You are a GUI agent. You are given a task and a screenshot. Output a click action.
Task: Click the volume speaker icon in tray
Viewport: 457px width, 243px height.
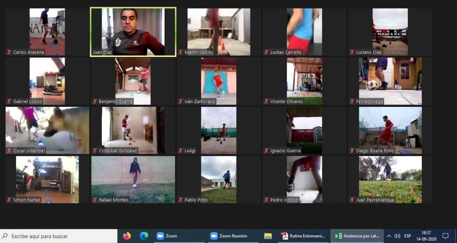(x=397, y=236)
